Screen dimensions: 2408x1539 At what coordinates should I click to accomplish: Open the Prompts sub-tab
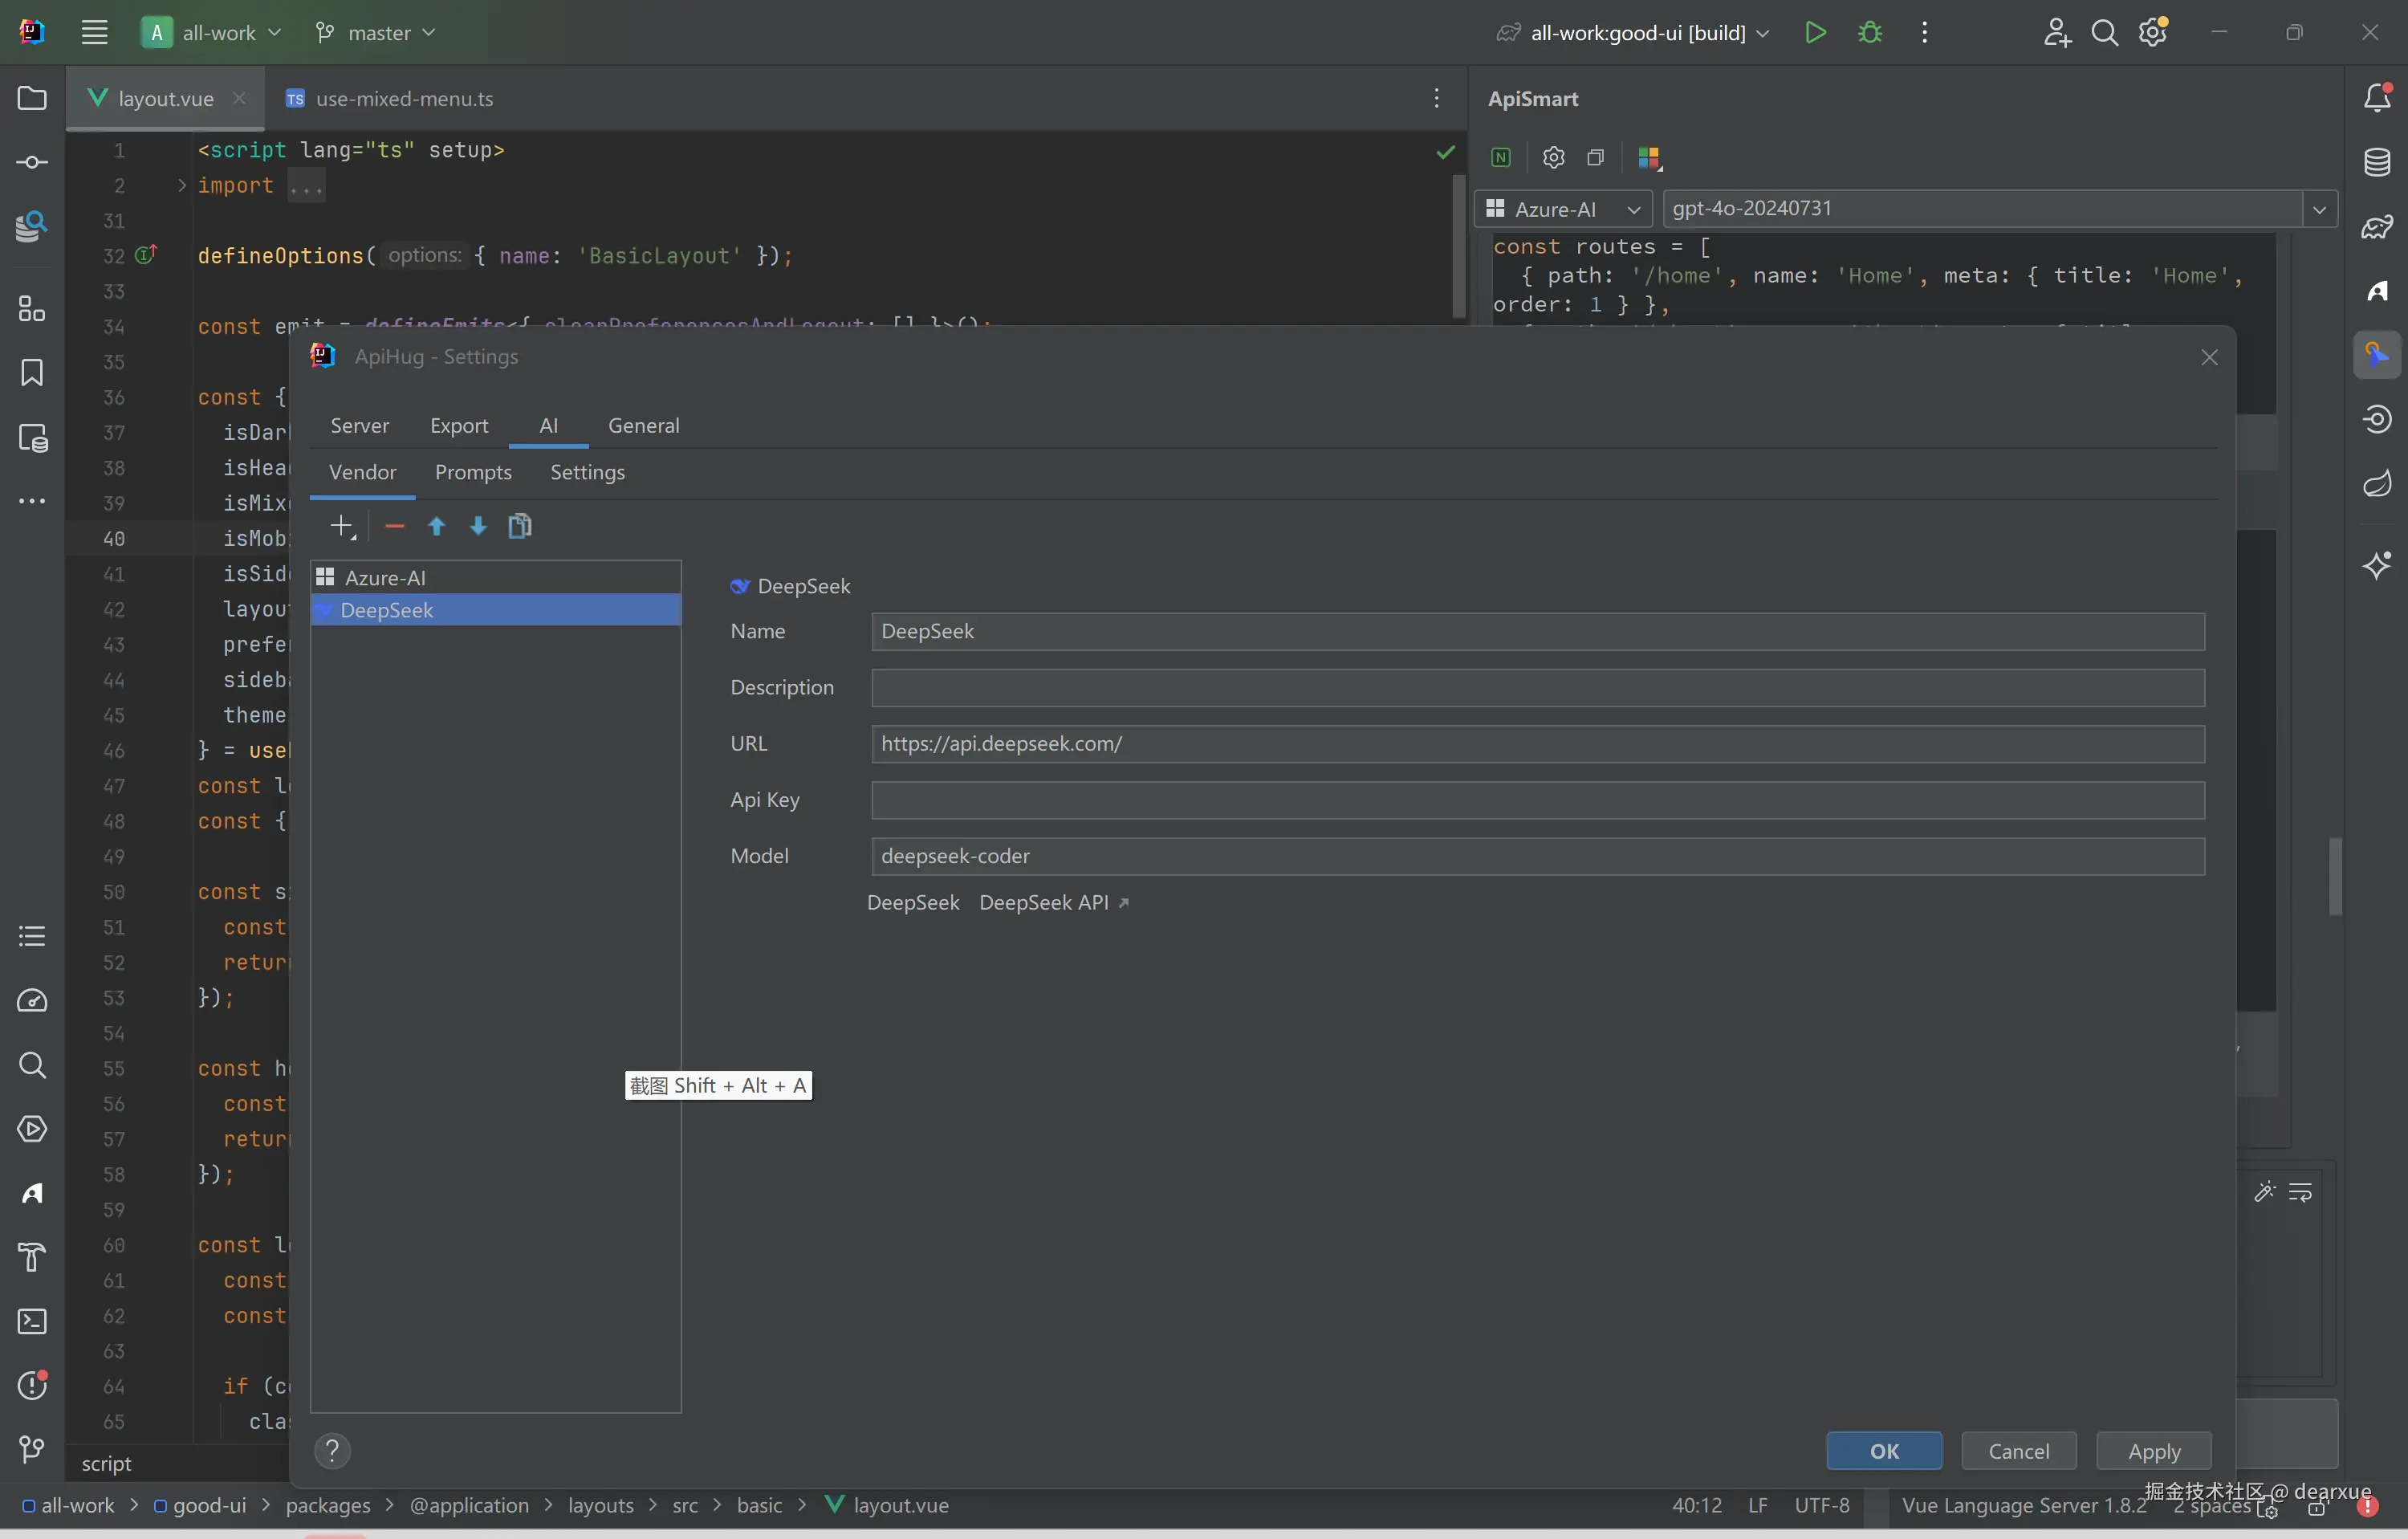click(x=473, y=472)
